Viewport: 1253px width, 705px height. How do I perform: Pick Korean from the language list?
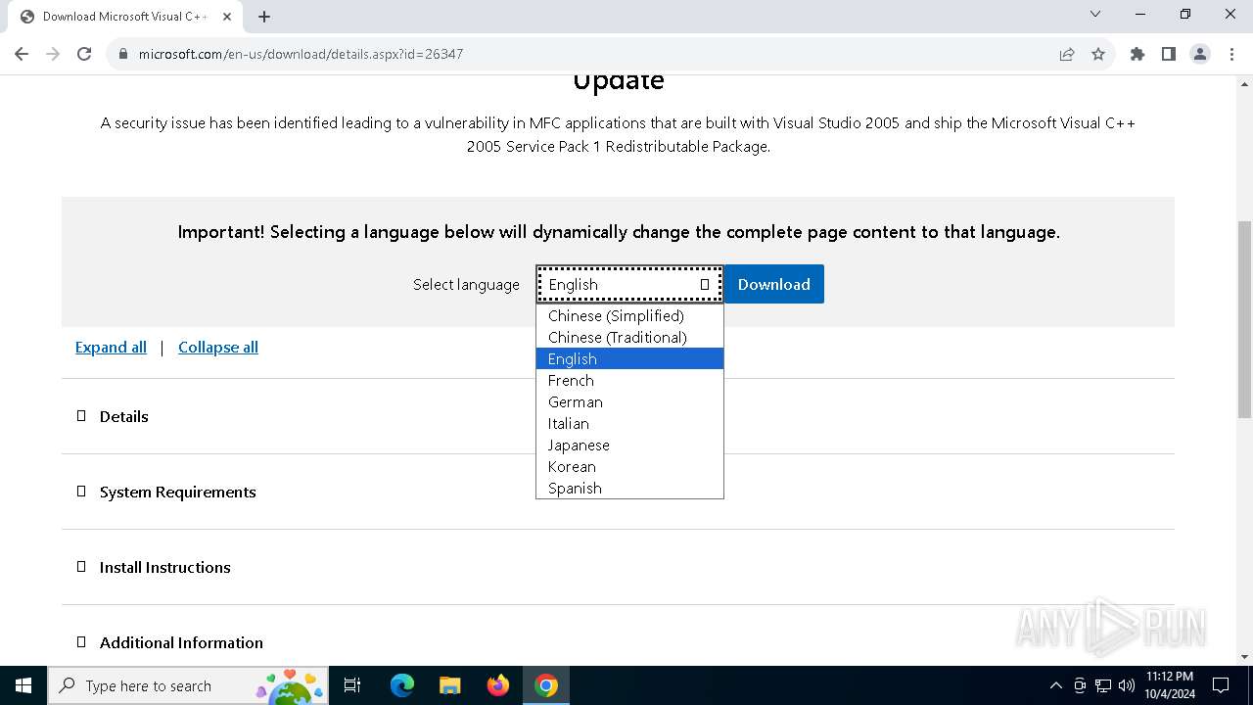[x=629, y=466]
